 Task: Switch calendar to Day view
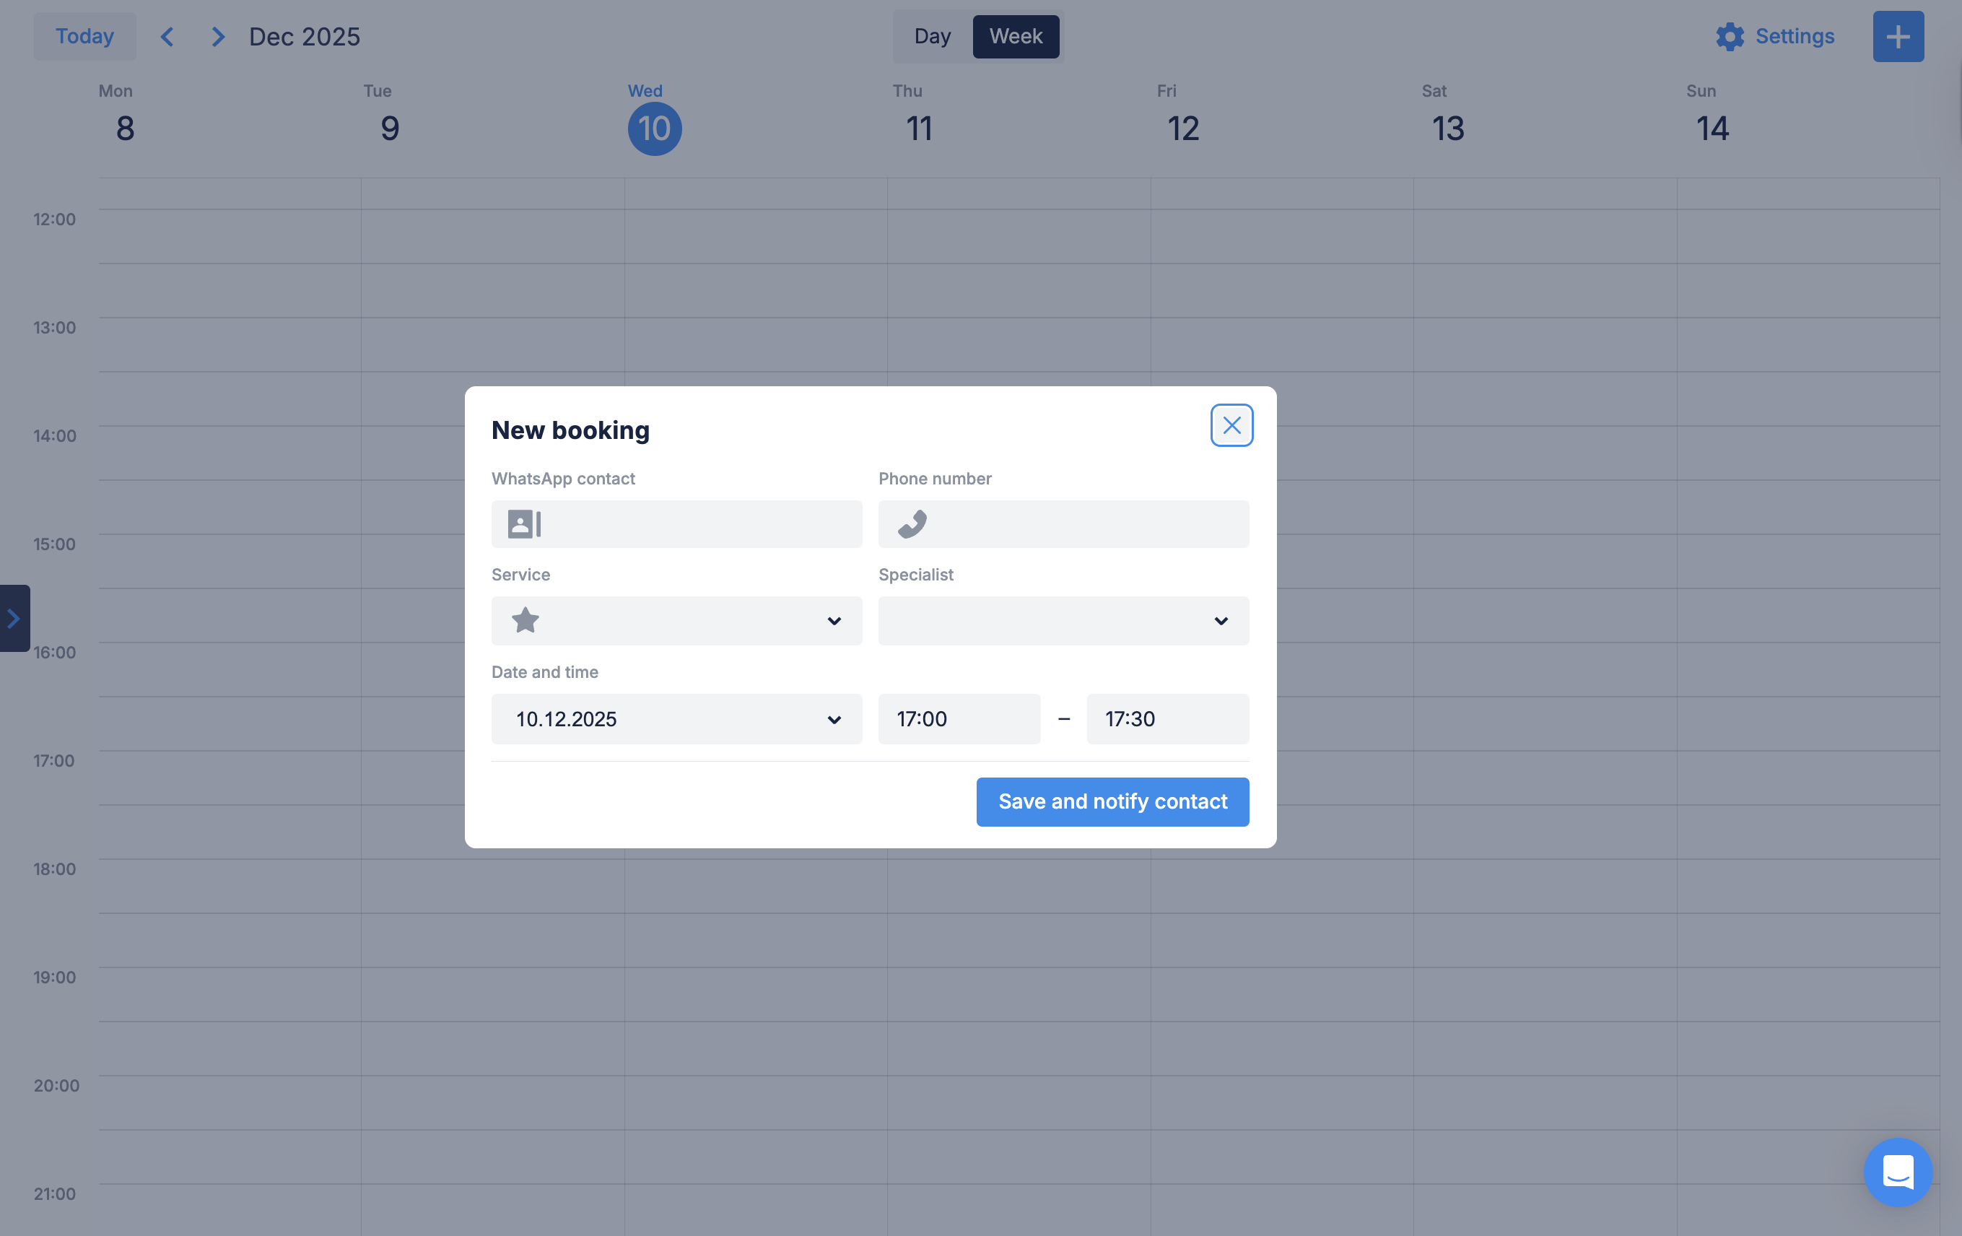[x=932, y=37]
